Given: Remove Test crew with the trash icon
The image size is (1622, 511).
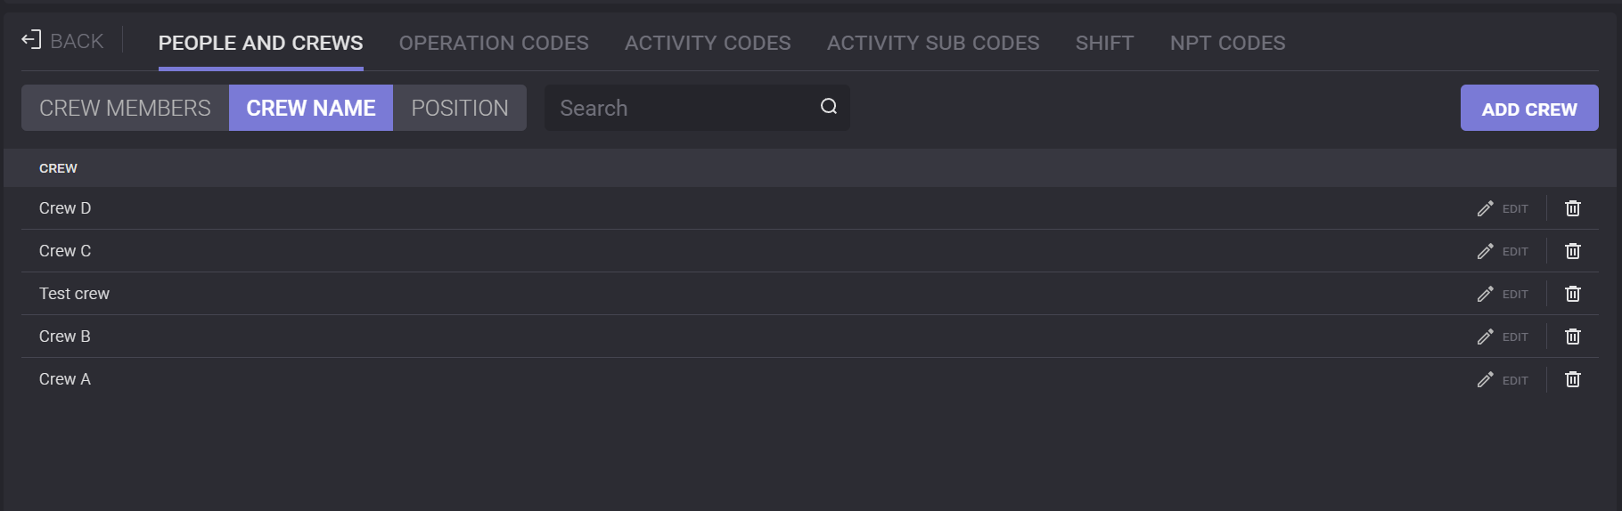Looking at the screenshot, I should 1573,294.
